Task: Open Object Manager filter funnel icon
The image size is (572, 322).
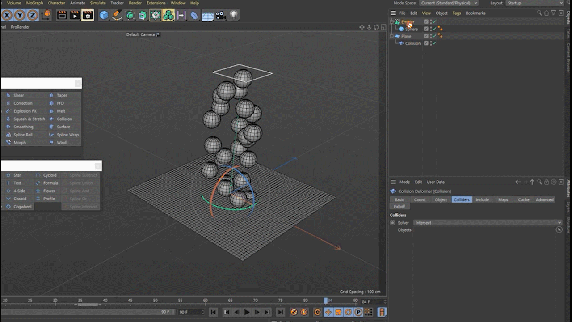Action: (554, 13)
